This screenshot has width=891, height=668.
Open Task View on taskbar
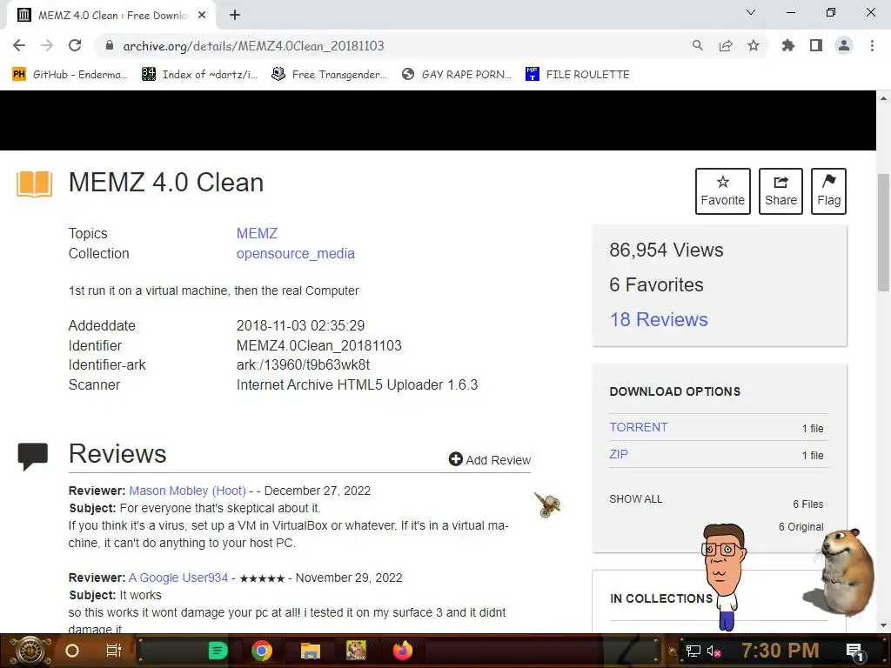tap(114, 651)
